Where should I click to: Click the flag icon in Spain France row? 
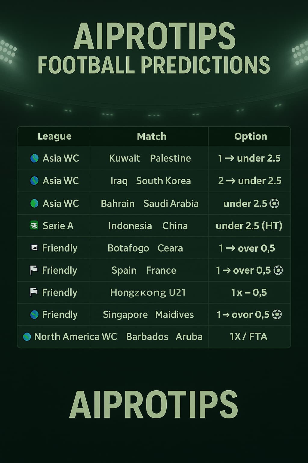[34, 270]
